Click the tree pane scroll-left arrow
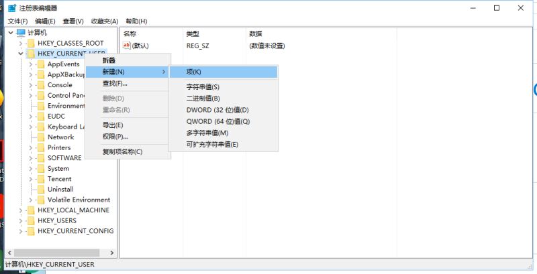537x274 pixels. click(x=9, y=253)
